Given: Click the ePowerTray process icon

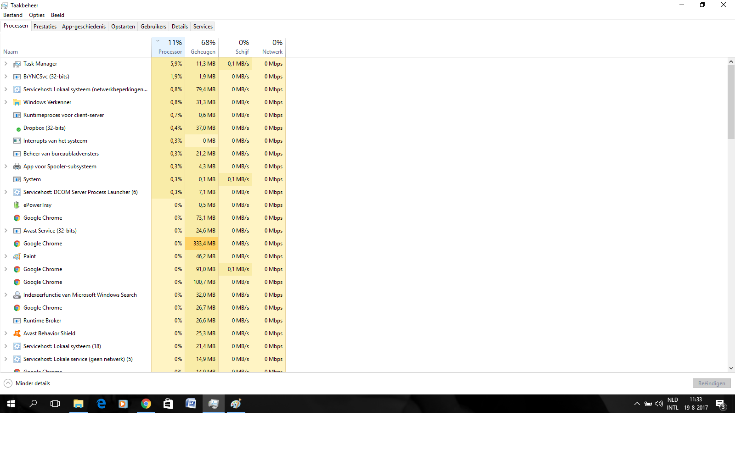Looking at the screenshot, I should [17, 205].
